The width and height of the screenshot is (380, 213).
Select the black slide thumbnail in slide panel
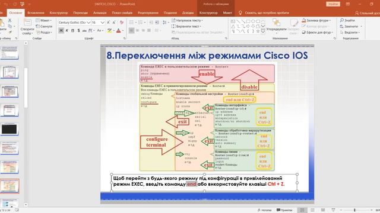pos(9,129)
